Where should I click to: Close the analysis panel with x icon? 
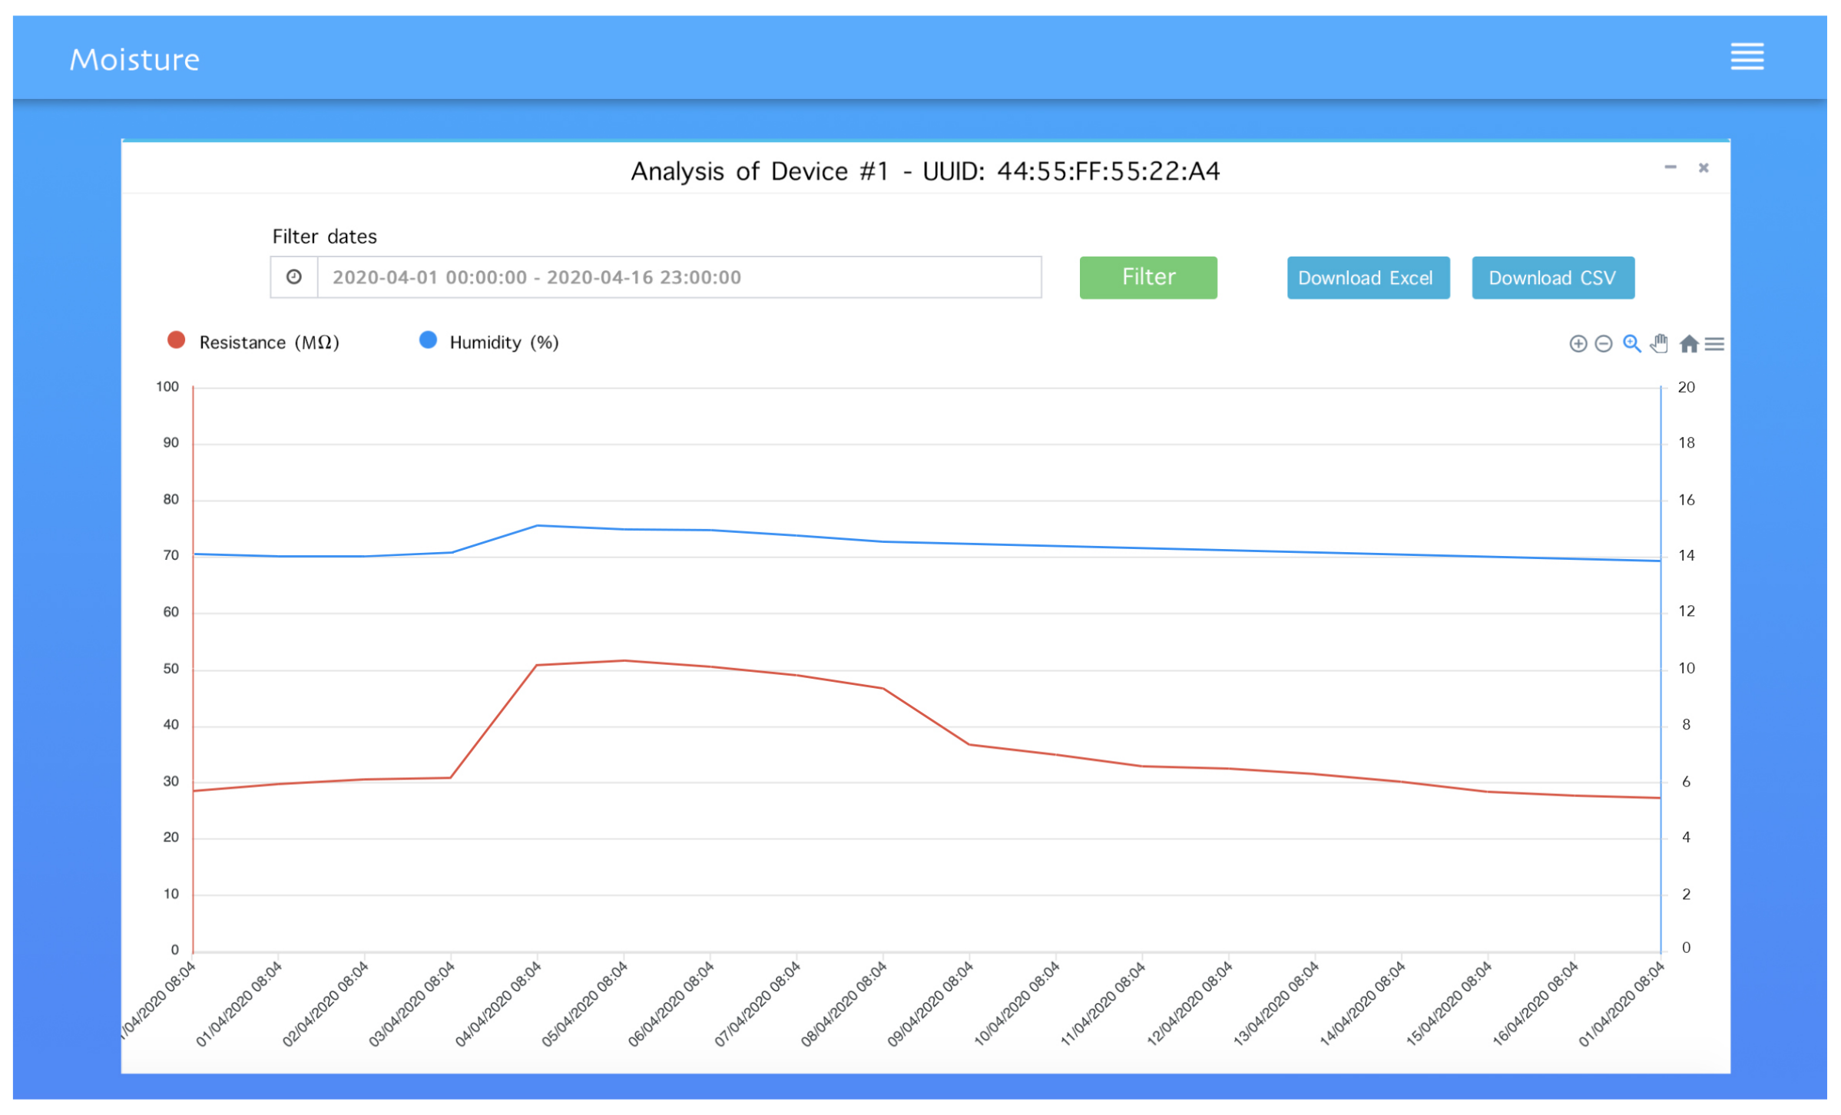click(1703, 167)
